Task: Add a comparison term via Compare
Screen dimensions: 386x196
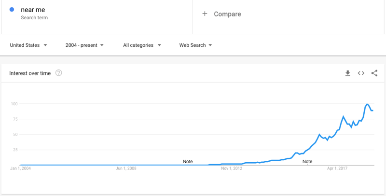Action: coord(227,14)
